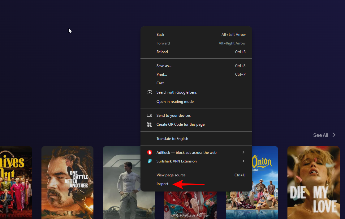Click the red AdBlock hand icon
The width and height of the screenshot is (345, 219).
tap(150, 152)
